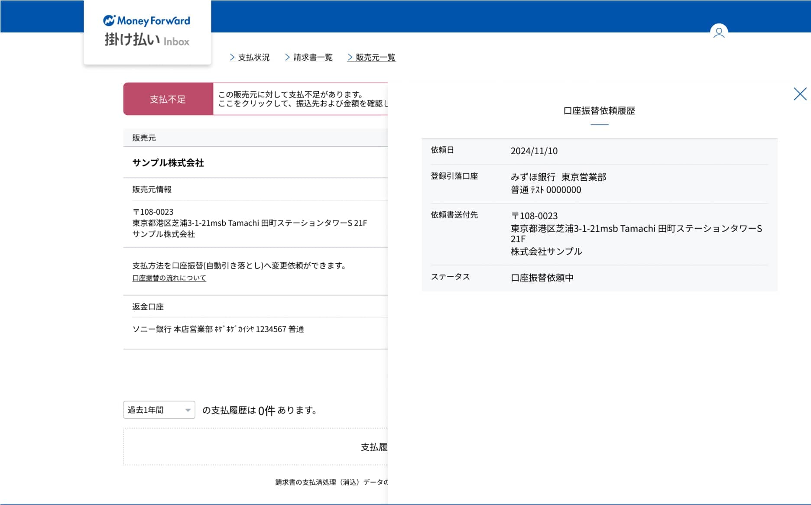811x505 pixels.
Task: Click the chevron arrow before 請求書一覧
Action: click(x=287, y=57)
